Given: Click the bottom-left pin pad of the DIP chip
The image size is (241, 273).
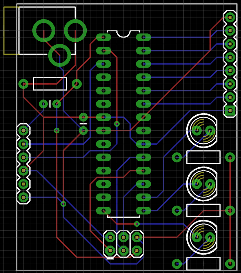Looking at the screenshot, I should pos(103,211).
